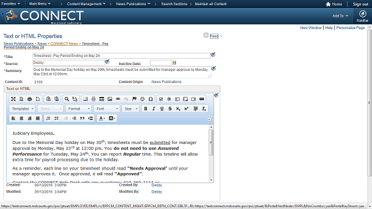This screenshot has width=372, height=209.
Task: Click the print icon in editor toolbar
Action: click(30, 99)
